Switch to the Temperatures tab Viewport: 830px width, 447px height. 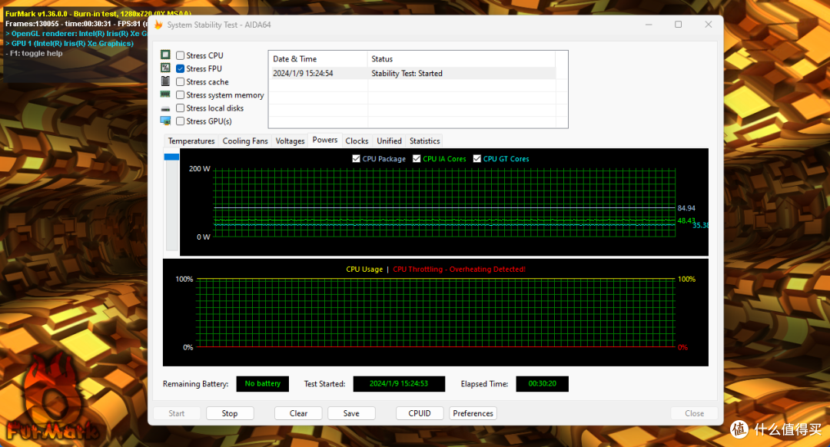coord(191,141)
